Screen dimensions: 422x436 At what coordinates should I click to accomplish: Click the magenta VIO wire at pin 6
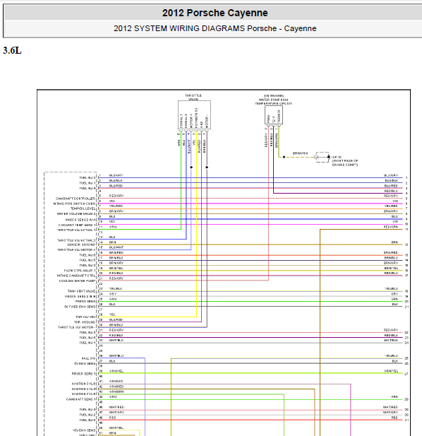(250, 204)
